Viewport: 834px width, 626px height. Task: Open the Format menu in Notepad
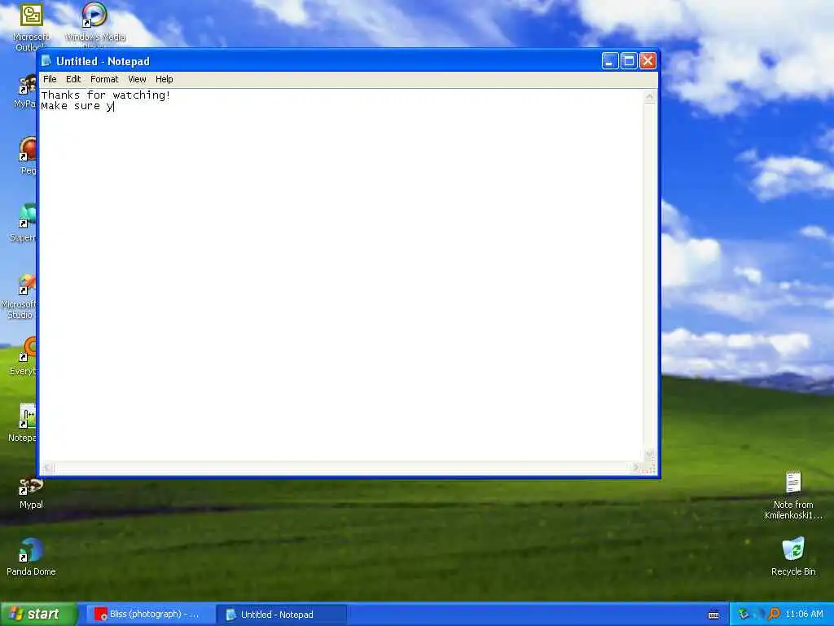coord(104,79)
